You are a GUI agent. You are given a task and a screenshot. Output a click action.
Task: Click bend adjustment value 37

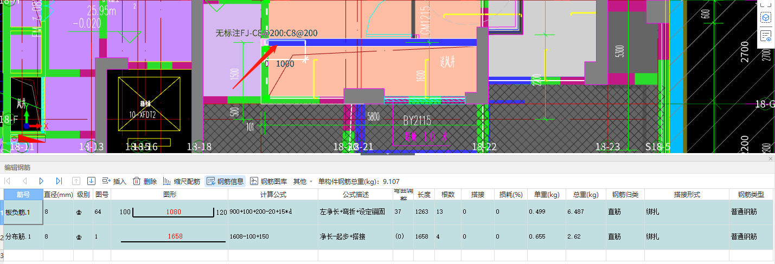click(x=403, y=212)
